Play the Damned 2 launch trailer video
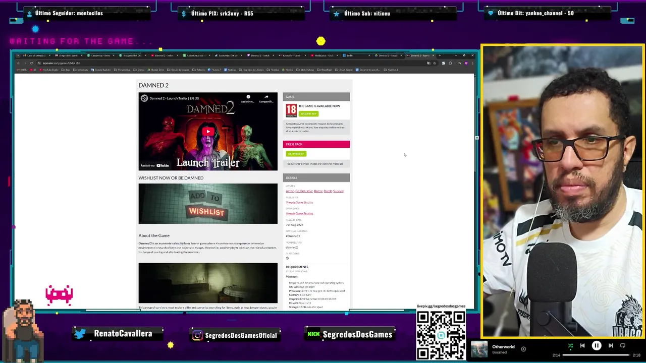This screenshot has width=646, height=363. (208, 132)
